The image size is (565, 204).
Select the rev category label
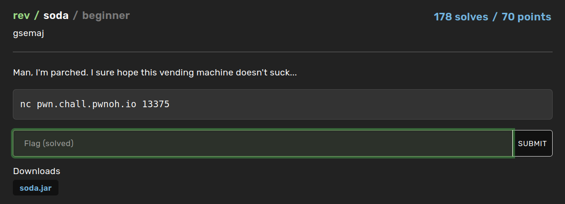tap(21, 16)
